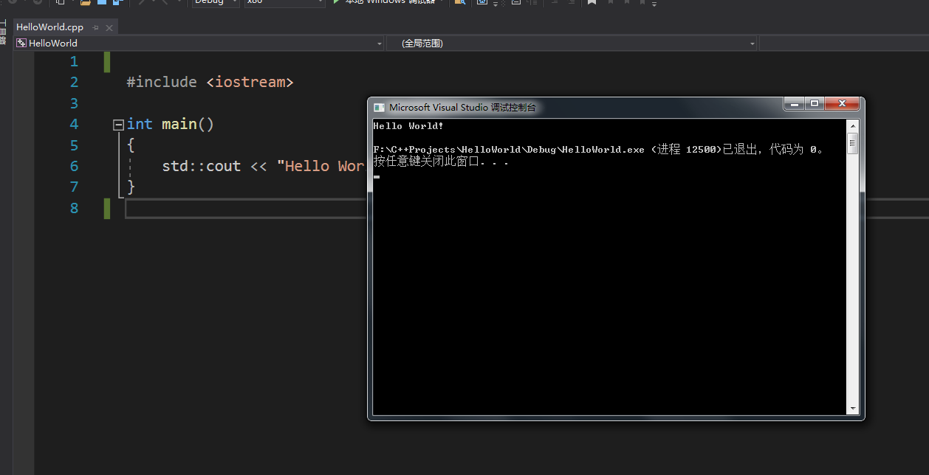
Task: Pin the HelloWorld.cpp tab with its pin icon
Action: pyautogui.click(x=95, y=27)
